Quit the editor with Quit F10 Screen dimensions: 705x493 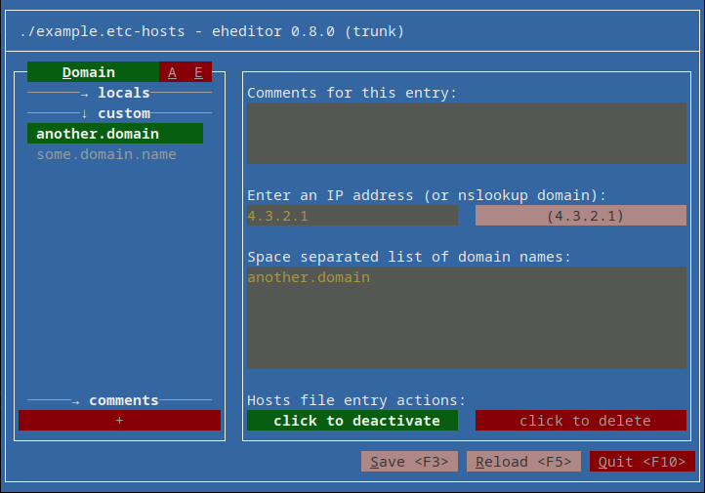click(643, 462)
